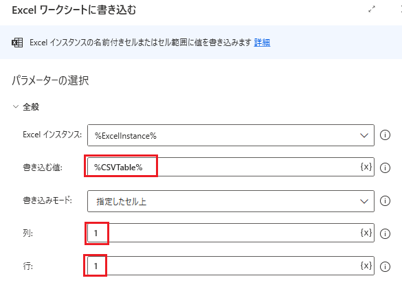The image size is (402, 287).
Task: Click the パラメーターの選択 heading
Action: (50, 80)
